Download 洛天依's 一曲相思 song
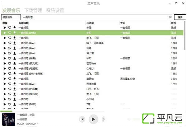187x127 pixels. [15, 79]
